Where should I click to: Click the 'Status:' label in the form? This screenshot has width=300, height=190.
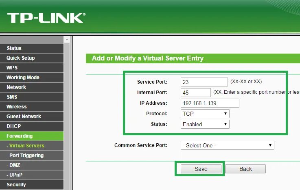[x=159, y=124]
